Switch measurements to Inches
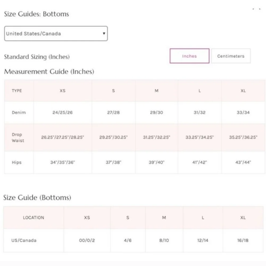Viewport: 266px width, 266px height. tap(189, 56)
